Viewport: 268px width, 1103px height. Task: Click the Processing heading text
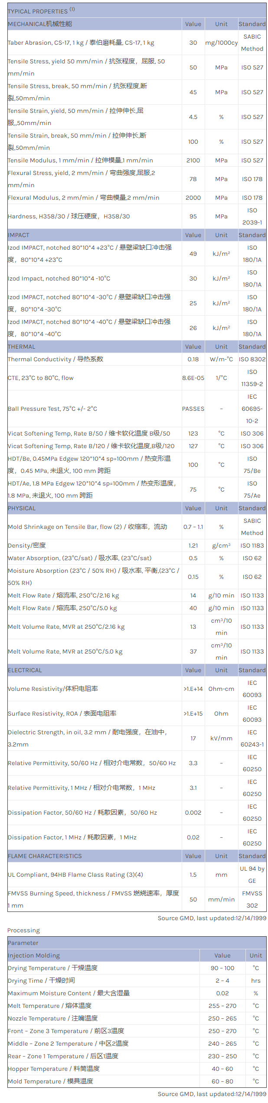(23, 930)
